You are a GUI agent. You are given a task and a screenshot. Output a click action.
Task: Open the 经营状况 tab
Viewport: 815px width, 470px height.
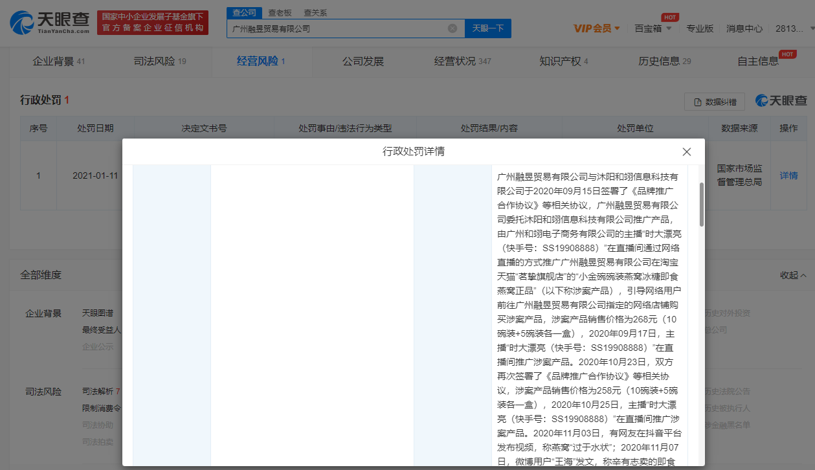coord(463,62)
